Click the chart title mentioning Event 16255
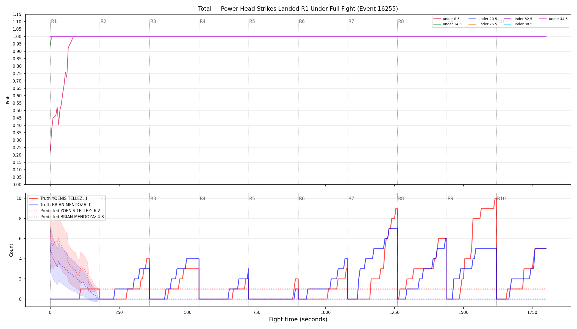577x329 pixels. (x=298, y=9)
